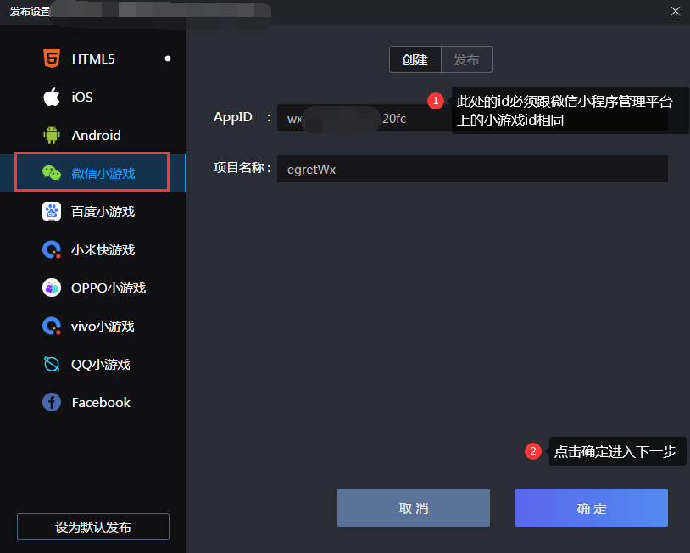Click the 项目名称 label text
This screenshot has height=553, width=690.
[x=238, y=168]
